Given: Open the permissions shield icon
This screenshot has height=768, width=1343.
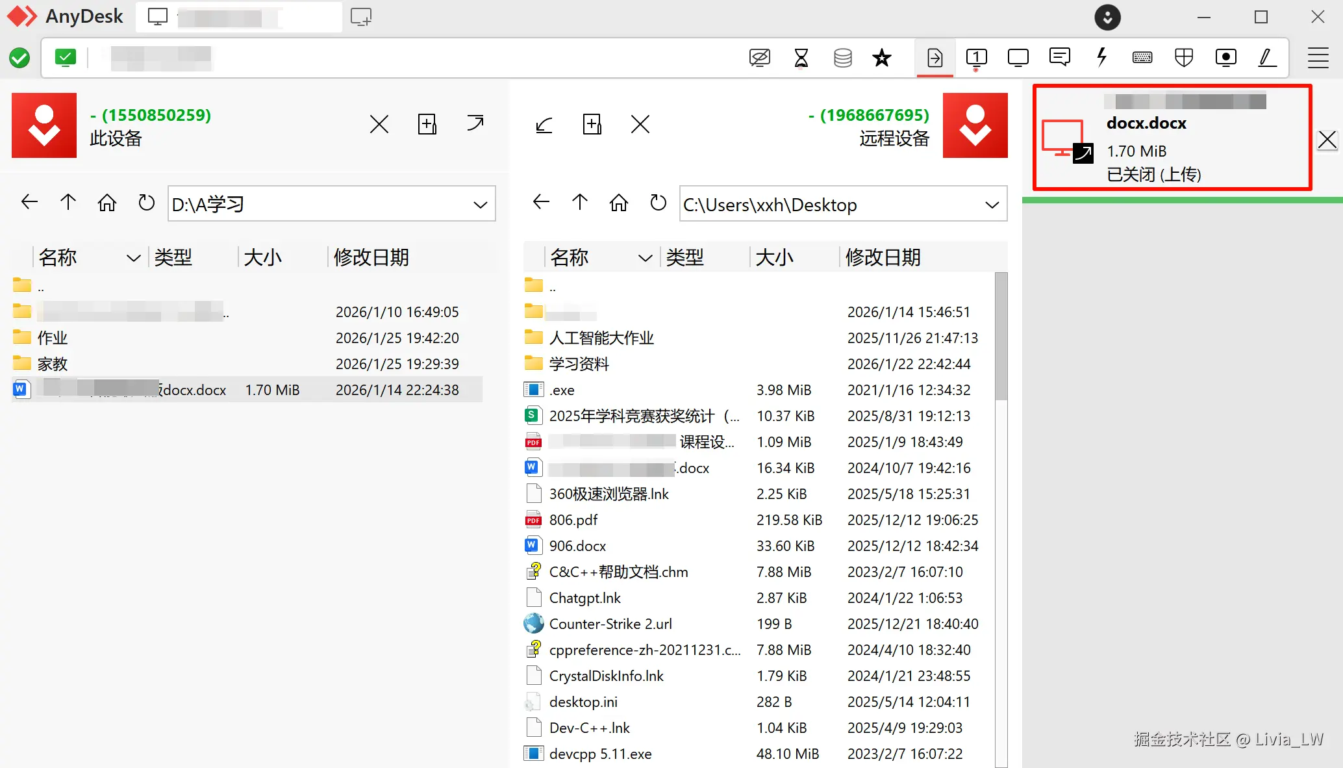Looking at the screenshot, I should click(1184, 57).
